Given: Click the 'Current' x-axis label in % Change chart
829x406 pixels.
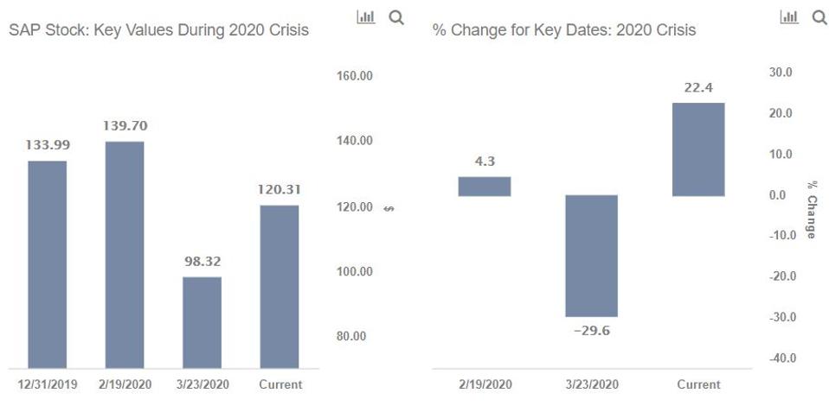Looking at the screenshot, I should [698, 384].
